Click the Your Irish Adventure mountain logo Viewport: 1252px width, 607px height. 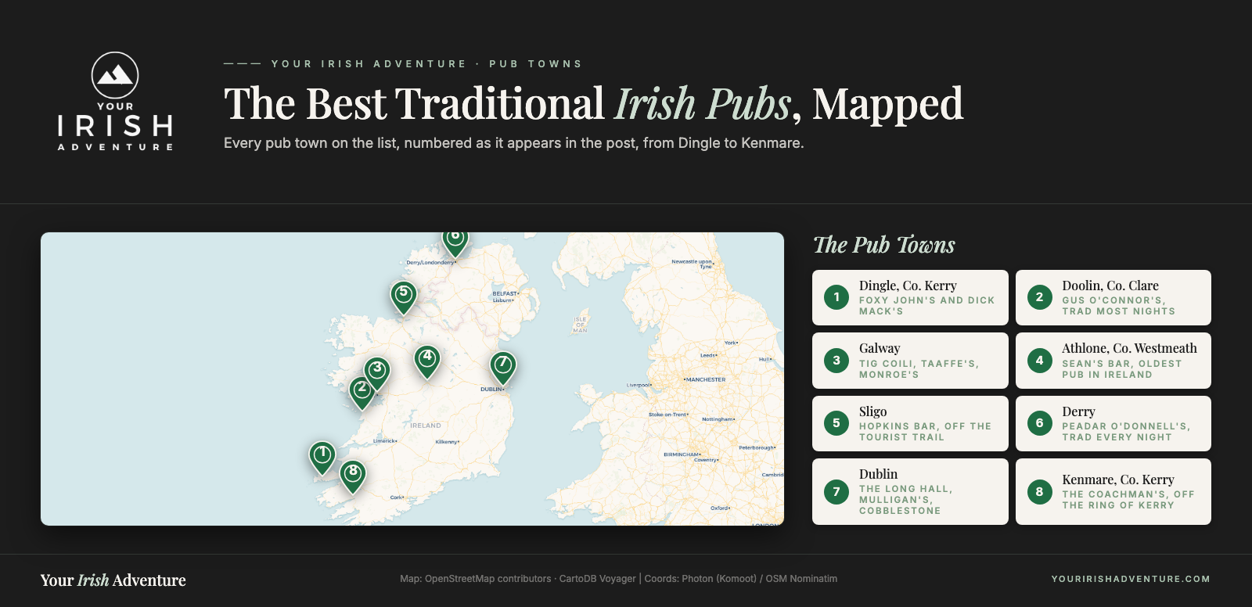115,102
